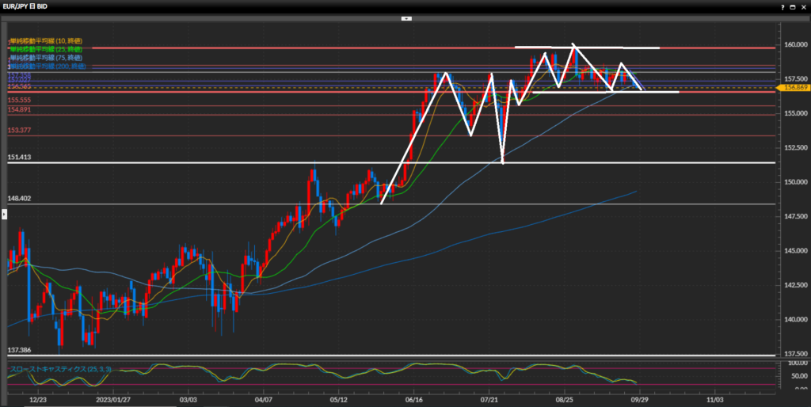Click the maximize window icon
The image size is (811, 407).
tap(791, 6)
